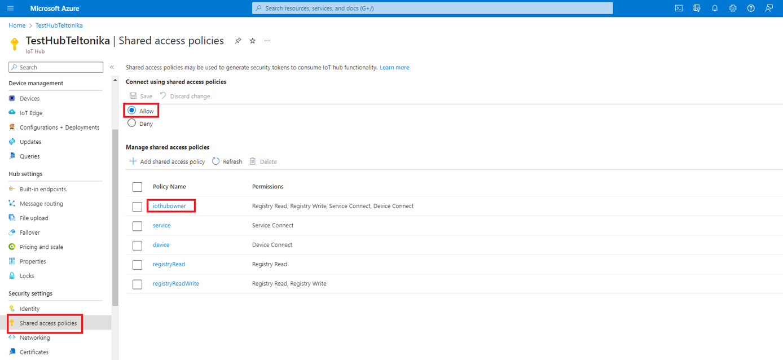Open portal Settings gear
This screenshot has width=783, height=360.
[732, 8]
